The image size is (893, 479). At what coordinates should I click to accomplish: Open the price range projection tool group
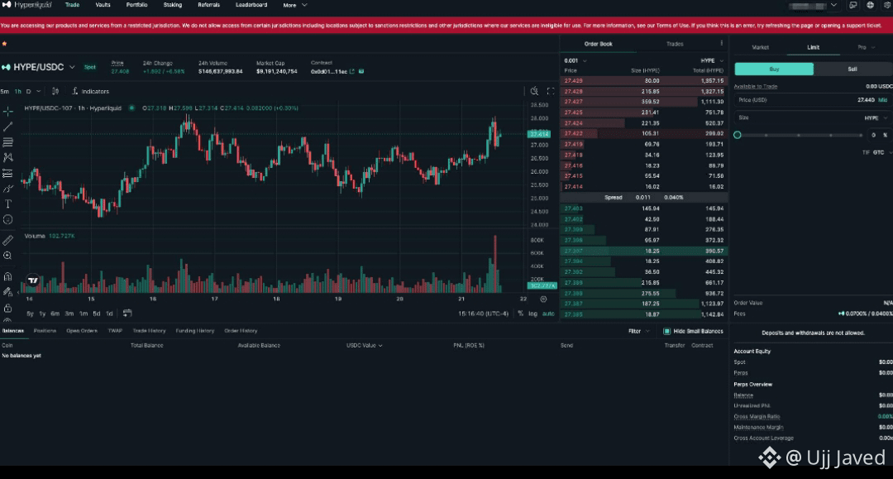point(8,173)
